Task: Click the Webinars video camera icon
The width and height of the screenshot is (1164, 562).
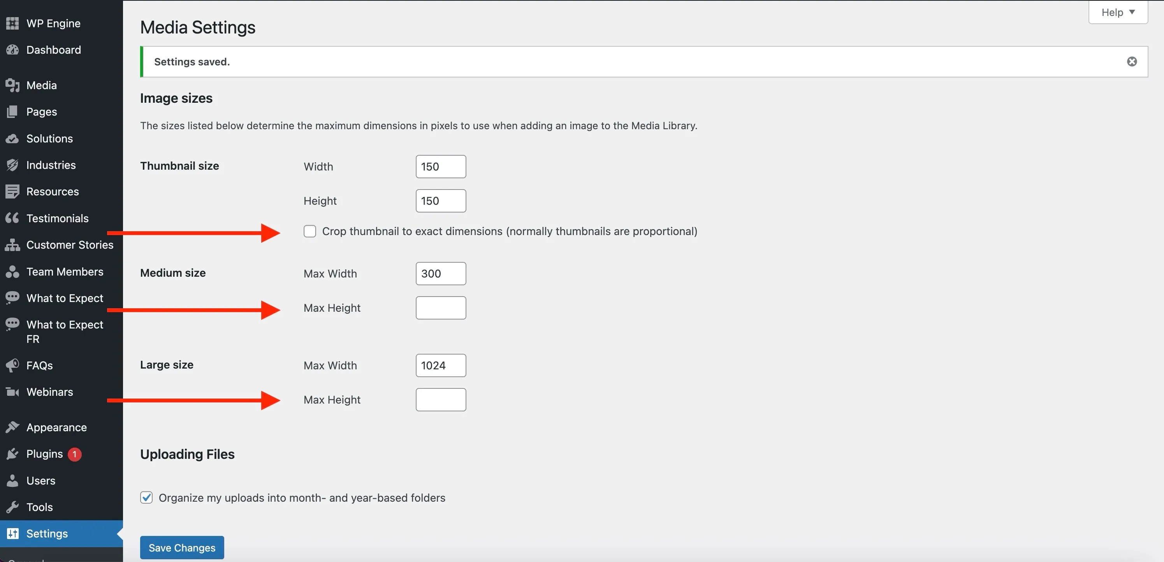Action: 12,392
